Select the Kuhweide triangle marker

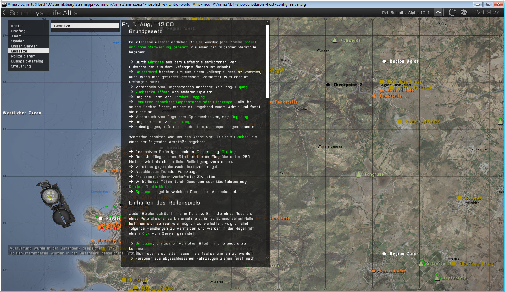click(x=335, y=40)
